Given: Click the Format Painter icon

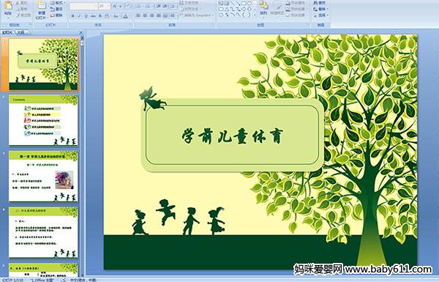Looking at the screenshot, I should coord(23,15).
